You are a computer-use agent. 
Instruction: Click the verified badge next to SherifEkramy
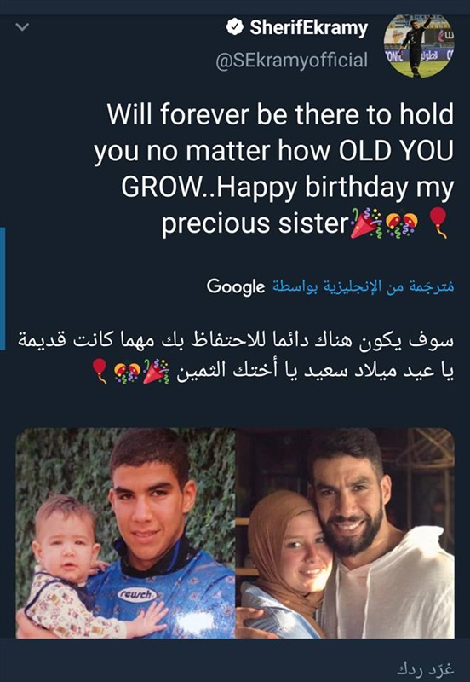click(x=234, y=27)
